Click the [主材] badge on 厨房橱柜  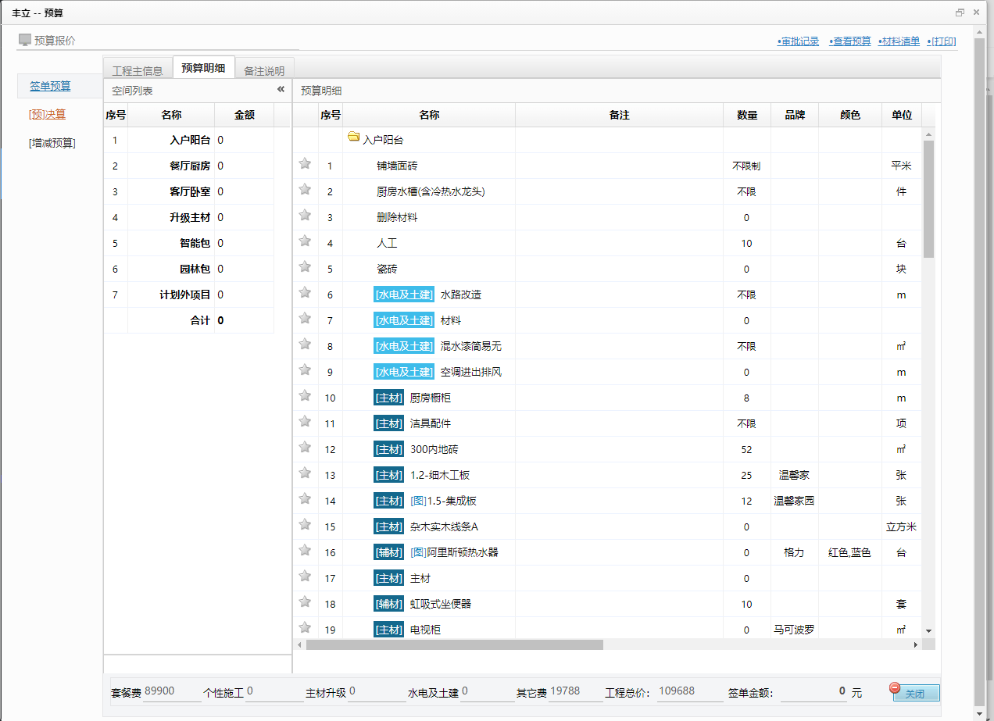(x=388, y=397)
